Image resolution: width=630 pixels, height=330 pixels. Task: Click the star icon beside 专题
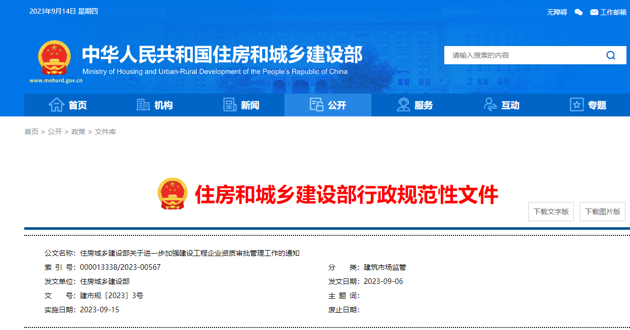click(577, 105)
